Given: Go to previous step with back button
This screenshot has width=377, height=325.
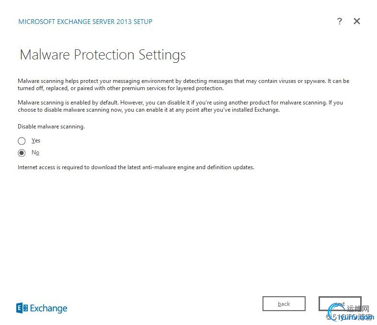Looking at the screenshot, I should (284, 303).
